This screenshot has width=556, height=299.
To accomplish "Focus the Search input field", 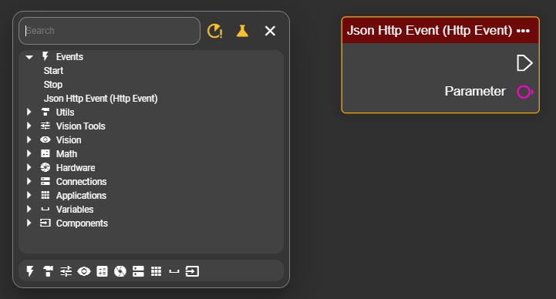I will click(110, 31).
